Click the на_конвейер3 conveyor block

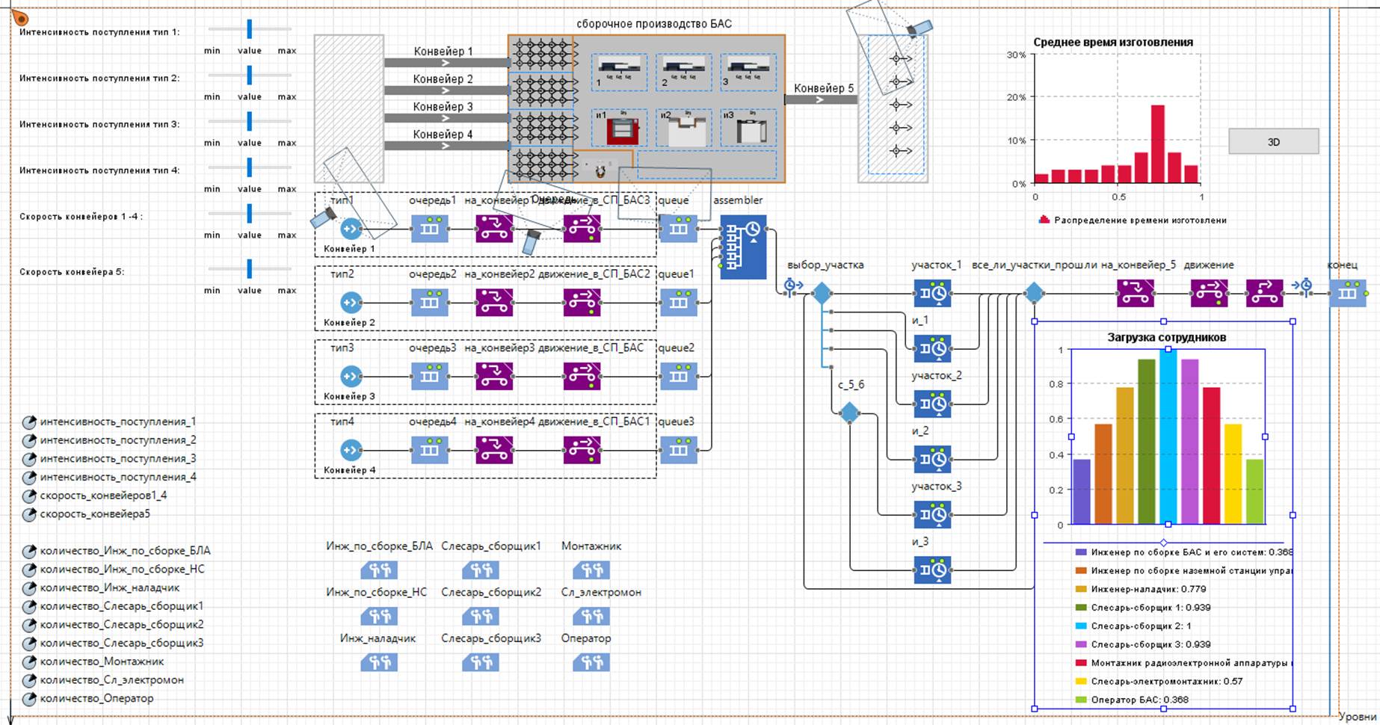(494, 377)
